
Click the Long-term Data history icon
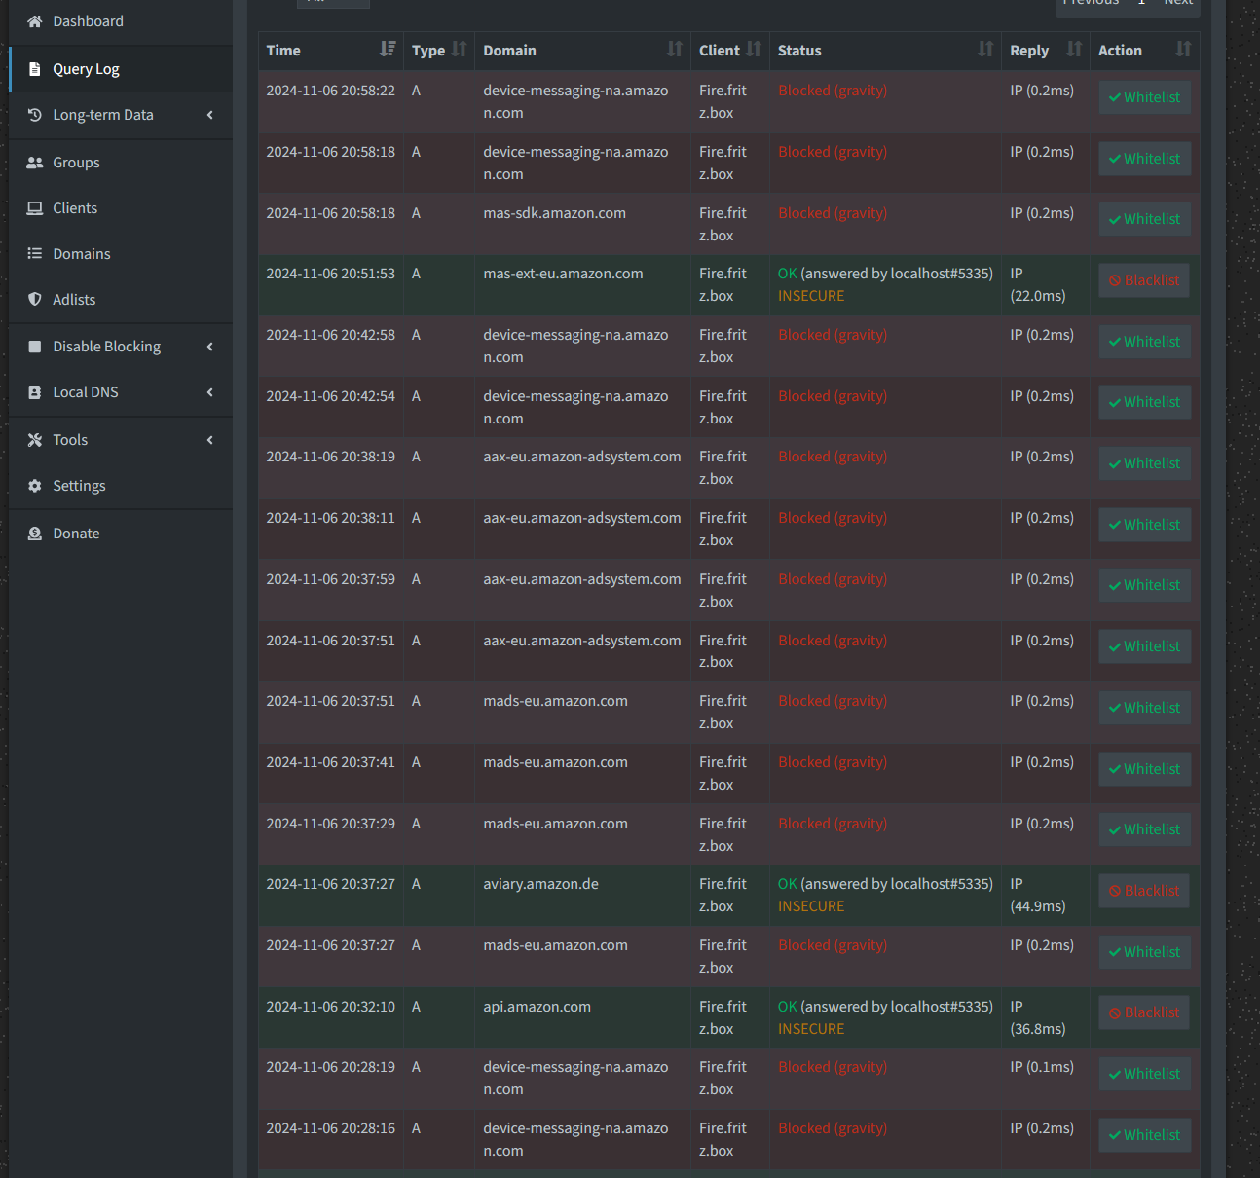pyautogui.click(x=35, y=115)
